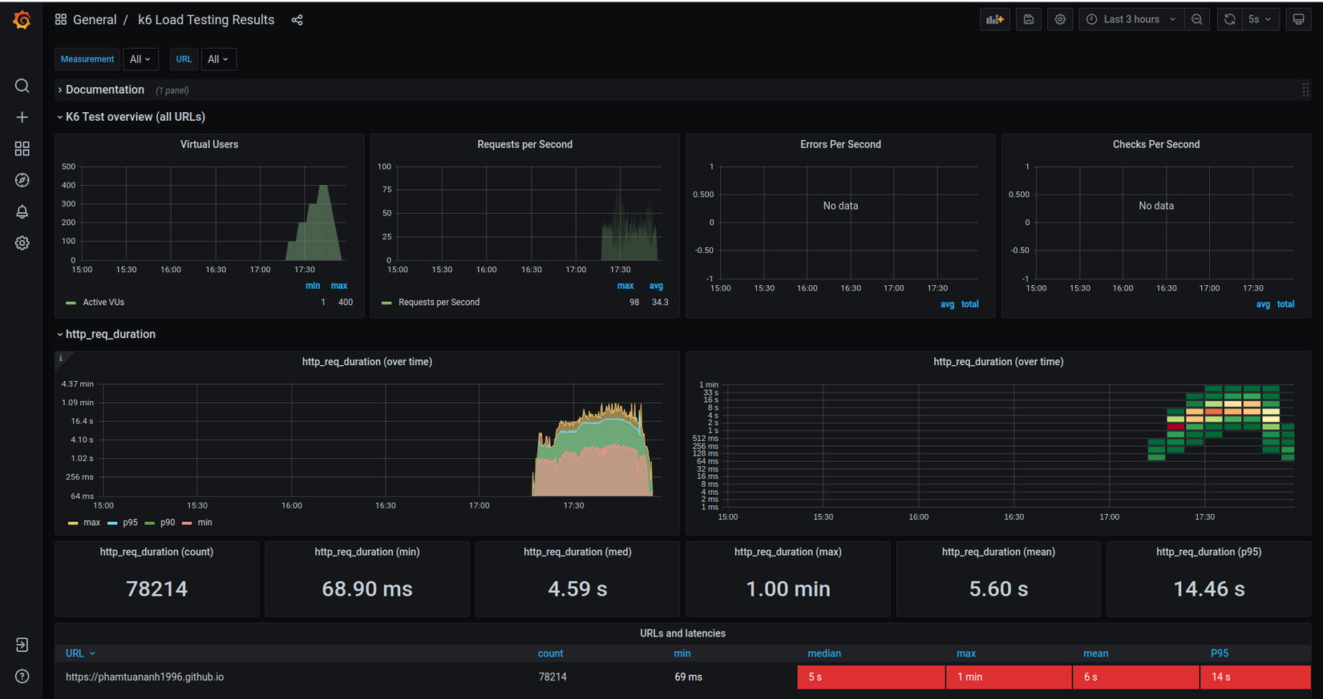Click the Create plus icon in sidebar

click(x=22, y=118)
